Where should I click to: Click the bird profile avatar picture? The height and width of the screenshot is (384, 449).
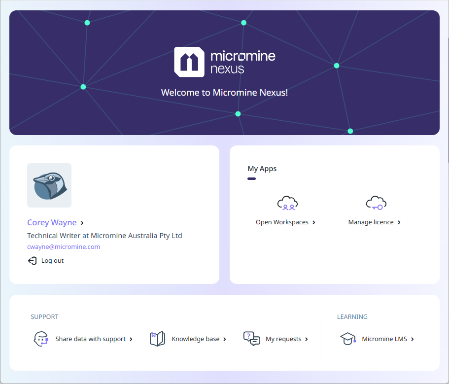click(x=49, y=185)
